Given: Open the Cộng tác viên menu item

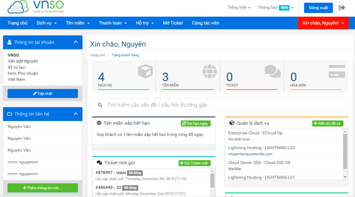Looking at the screenshot, I should coord(206,23).
